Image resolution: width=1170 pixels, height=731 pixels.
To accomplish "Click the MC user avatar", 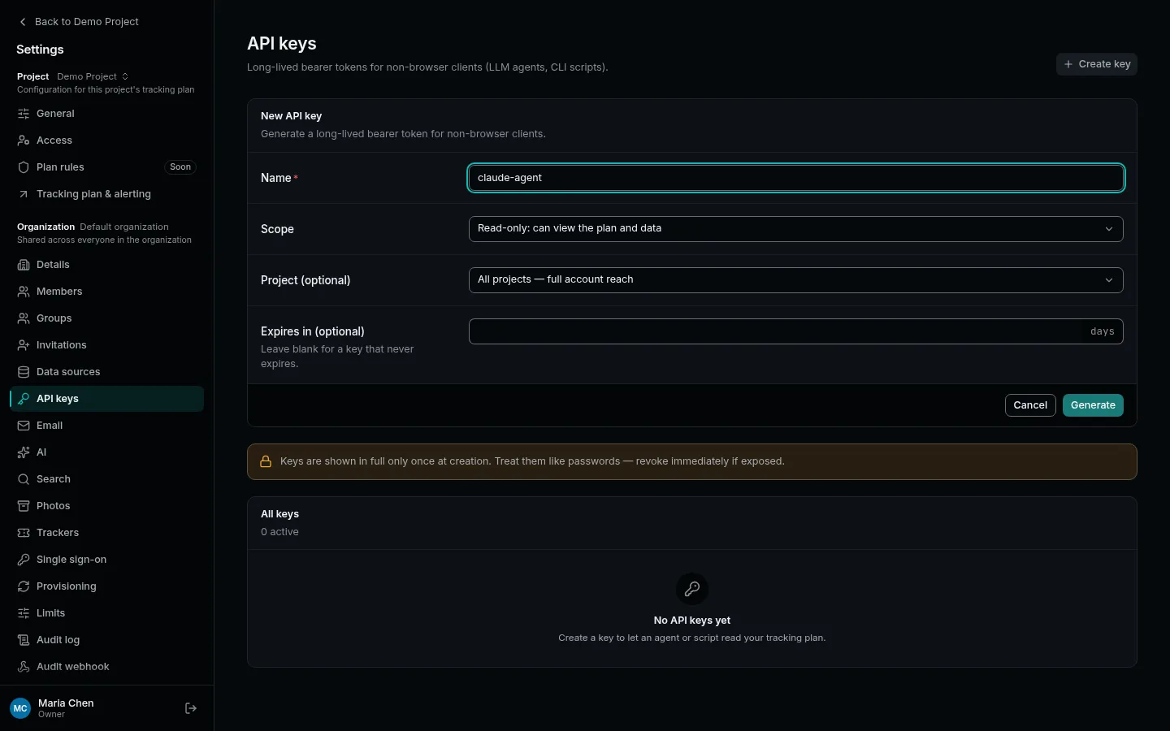I will tap(20, 708).
